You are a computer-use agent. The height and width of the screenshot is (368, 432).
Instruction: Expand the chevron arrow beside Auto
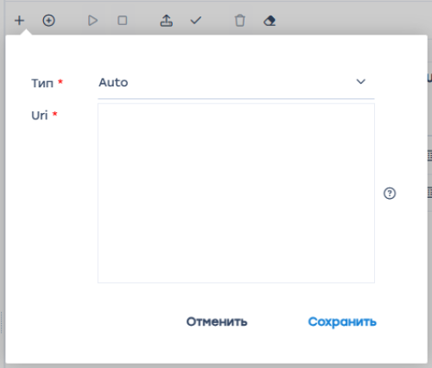(361, 82)
